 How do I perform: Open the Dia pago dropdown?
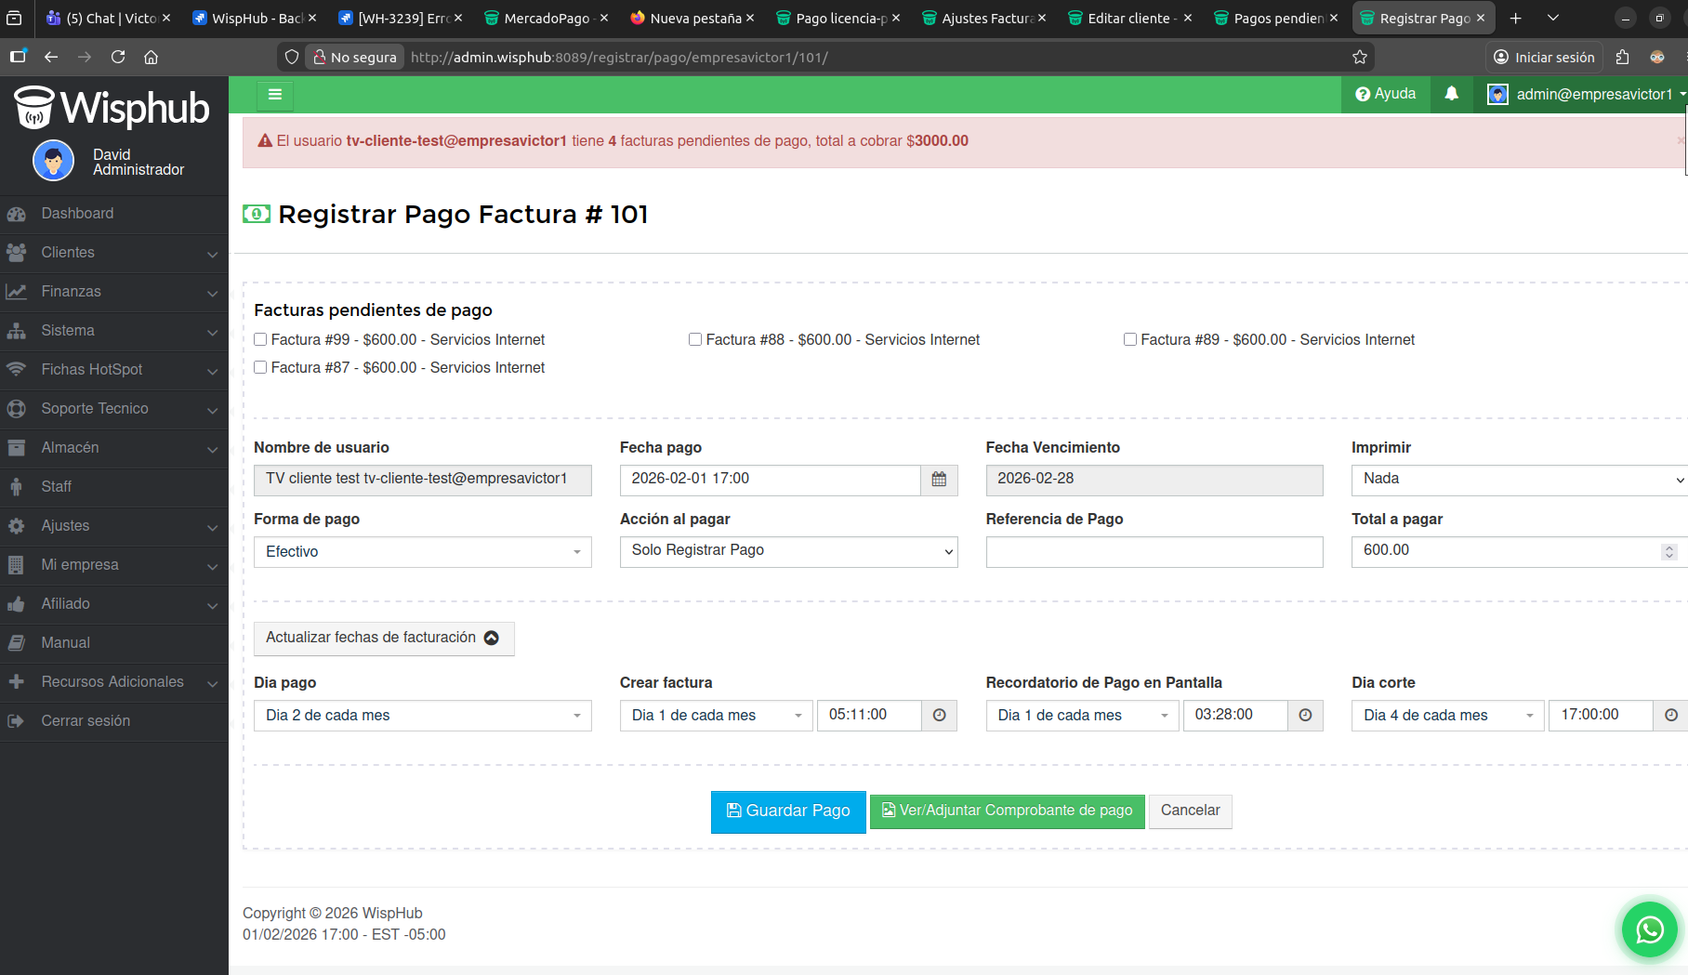422,716
